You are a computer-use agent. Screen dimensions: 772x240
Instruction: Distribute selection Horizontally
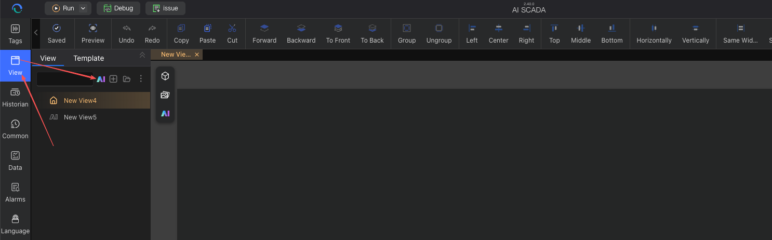pos(654,34)
